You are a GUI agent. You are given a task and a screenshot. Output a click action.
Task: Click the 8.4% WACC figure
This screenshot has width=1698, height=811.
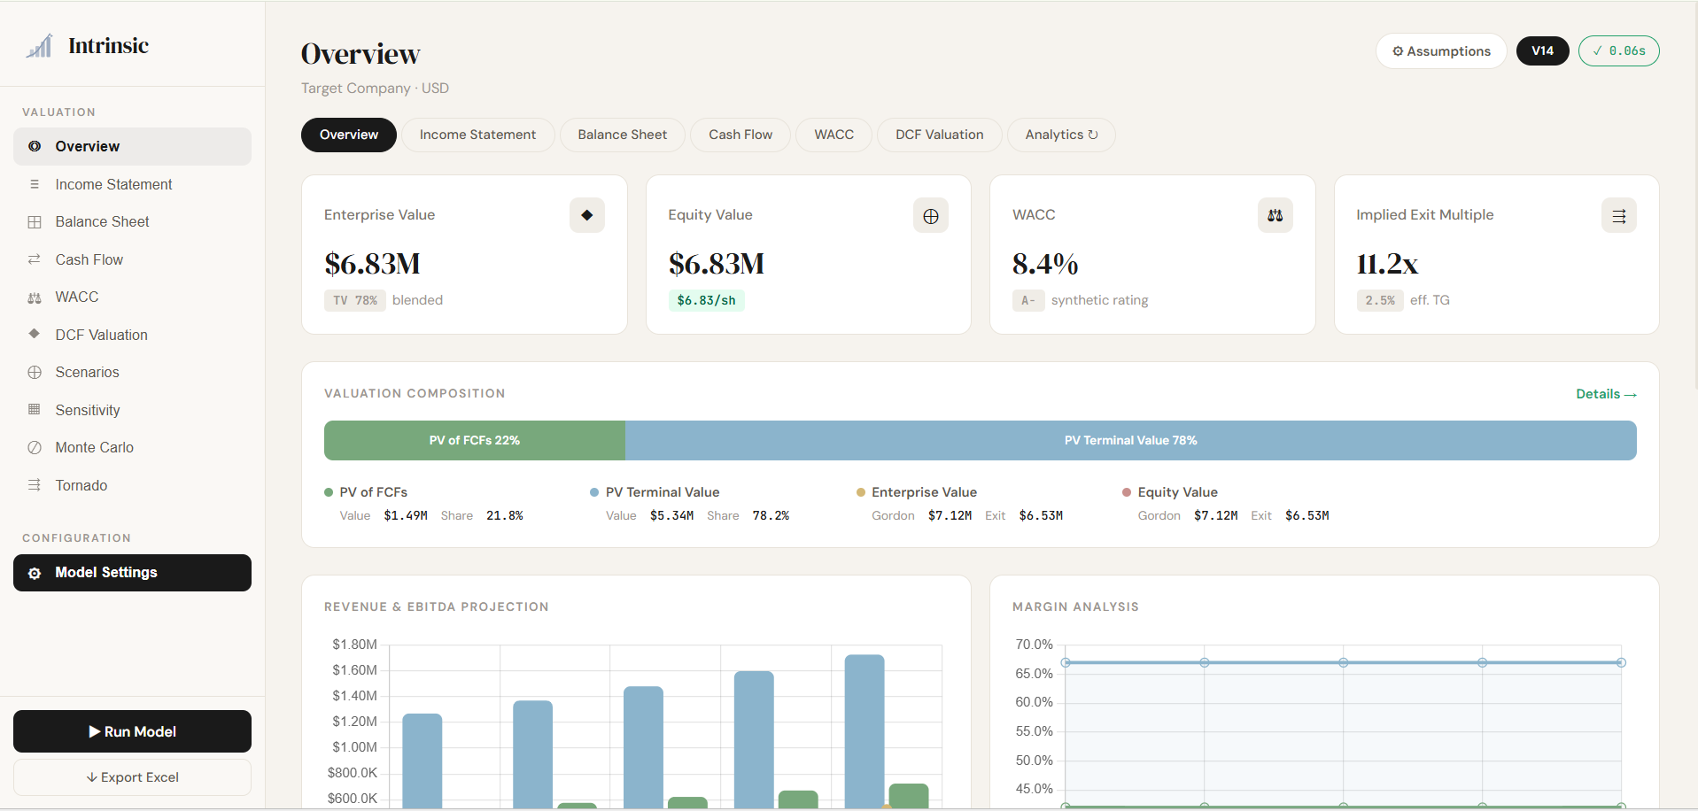pos(1045,264)
